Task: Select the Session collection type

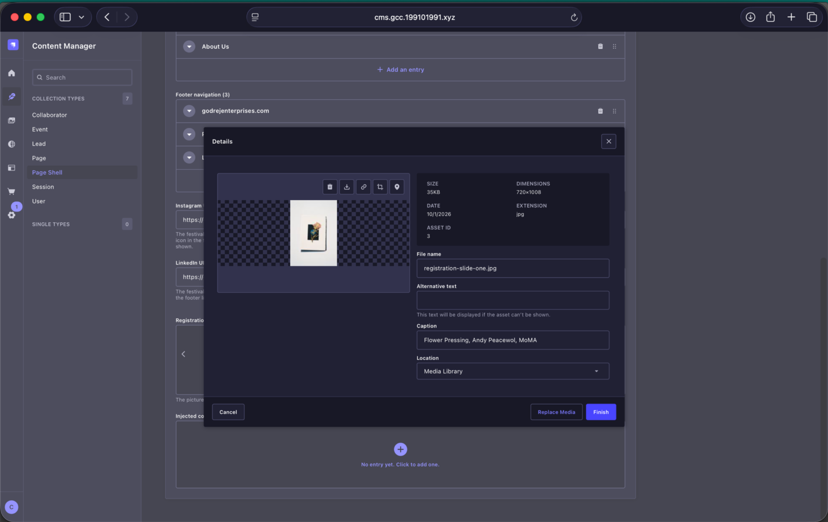Action: point(43,187)
